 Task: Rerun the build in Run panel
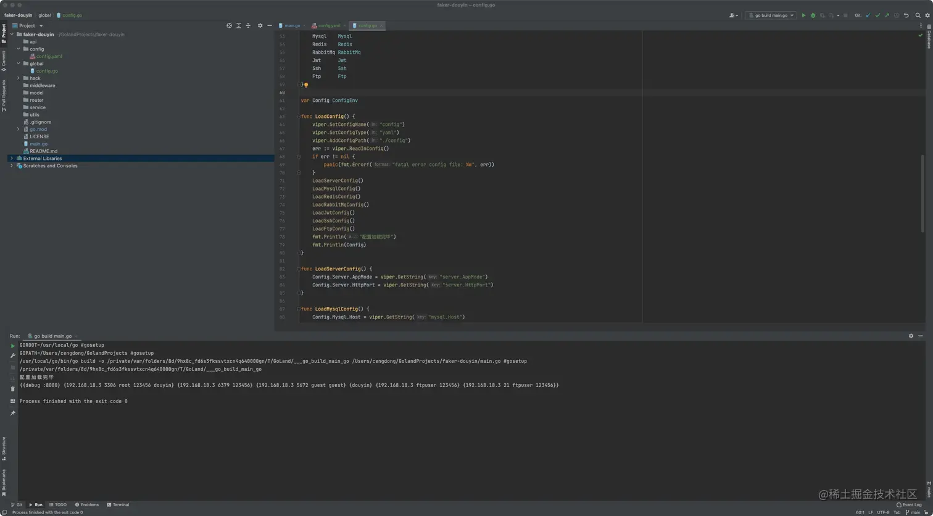click(12, 346)
